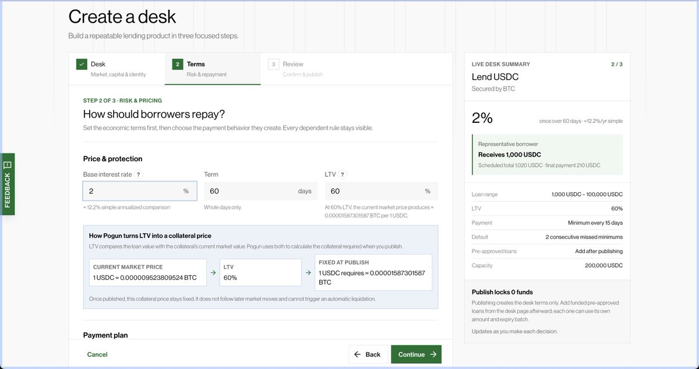Click the loan range value '1,000 USDC – 100,000 USDC'

coord(587,194)
